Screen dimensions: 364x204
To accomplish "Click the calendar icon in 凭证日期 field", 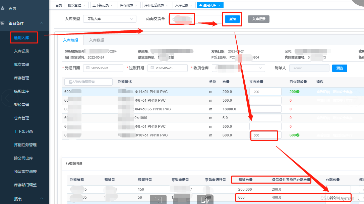I will coord(88,68).
